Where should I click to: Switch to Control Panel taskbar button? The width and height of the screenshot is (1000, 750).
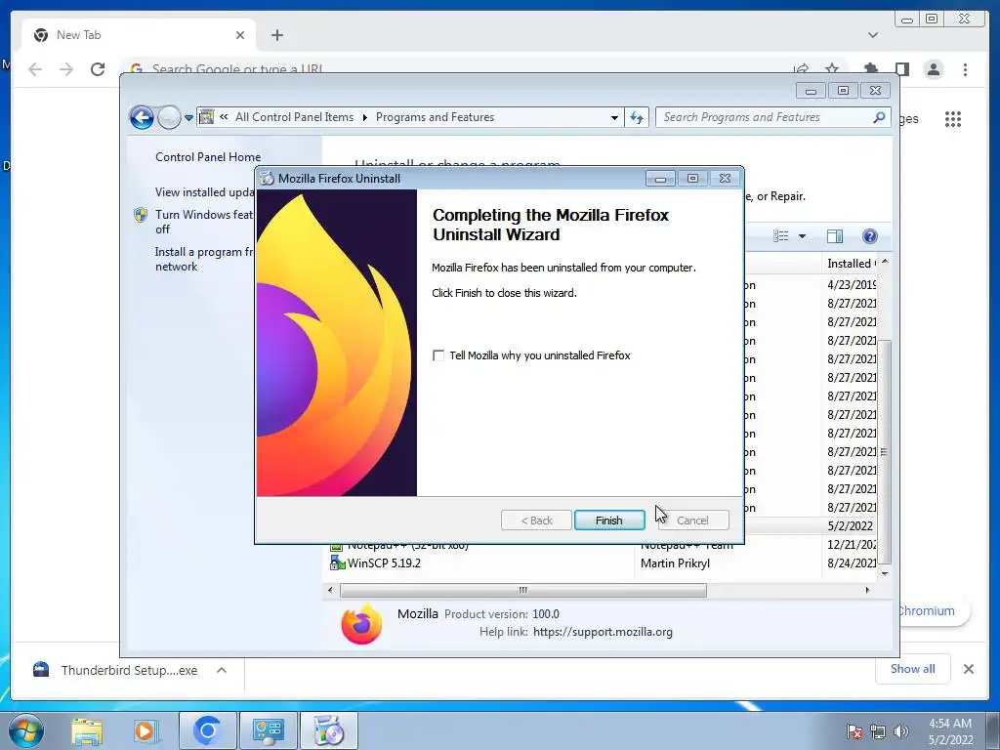click(269, 730)
